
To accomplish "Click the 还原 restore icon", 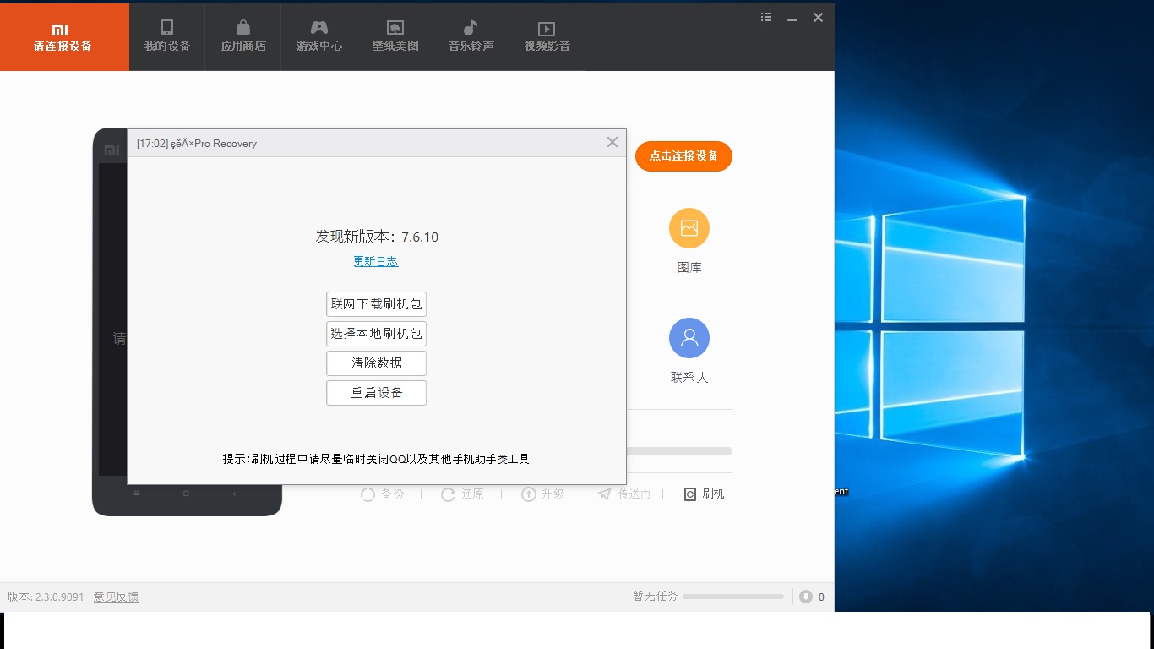I will [449, 494].
